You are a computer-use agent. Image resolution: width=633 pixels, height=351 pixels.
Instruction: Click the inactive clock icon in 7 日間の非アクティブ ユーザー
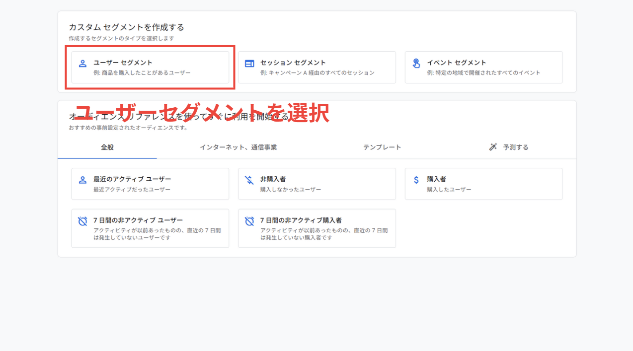pos(82,221)
